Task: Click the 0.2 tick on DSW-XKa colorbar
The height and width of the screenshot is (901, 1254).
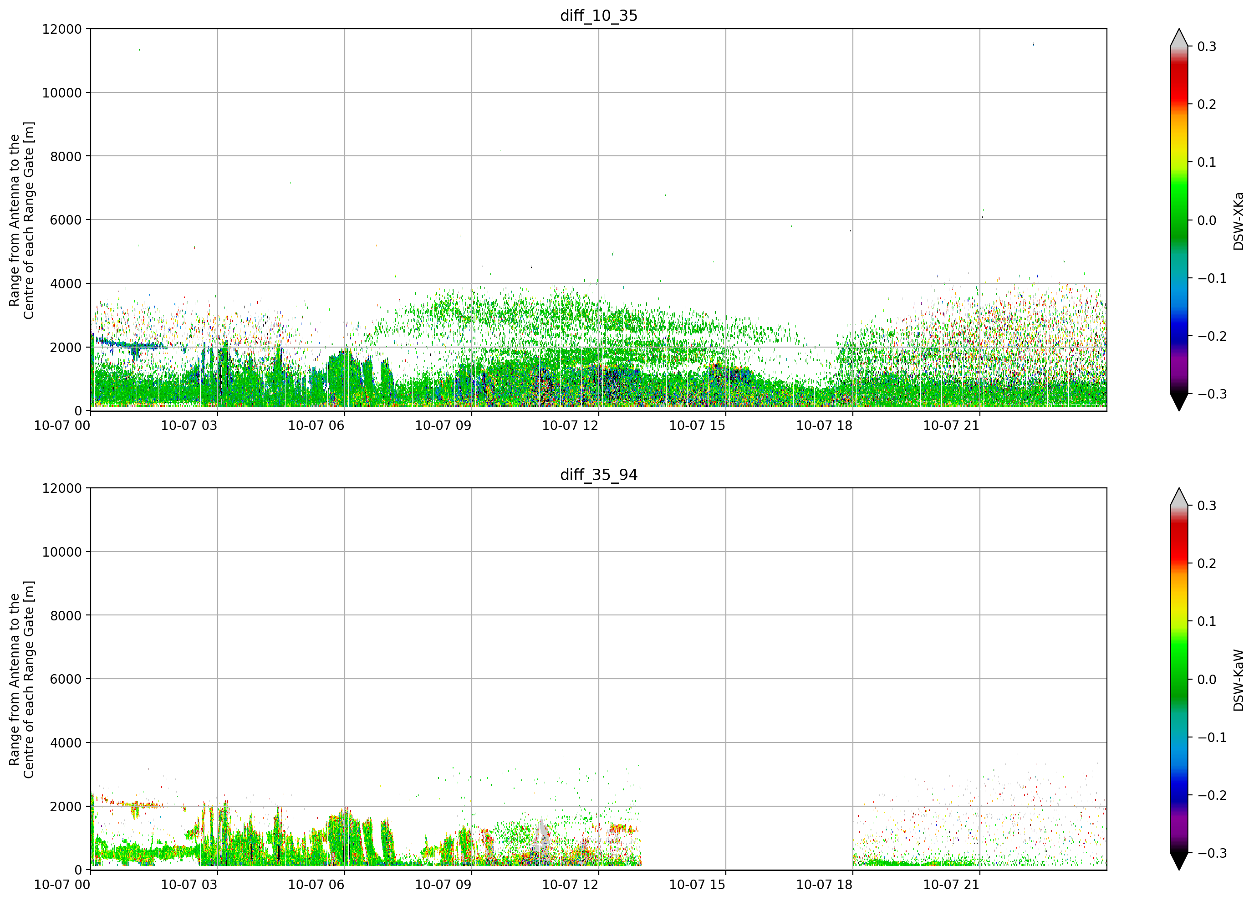Action: [1207, 104]
